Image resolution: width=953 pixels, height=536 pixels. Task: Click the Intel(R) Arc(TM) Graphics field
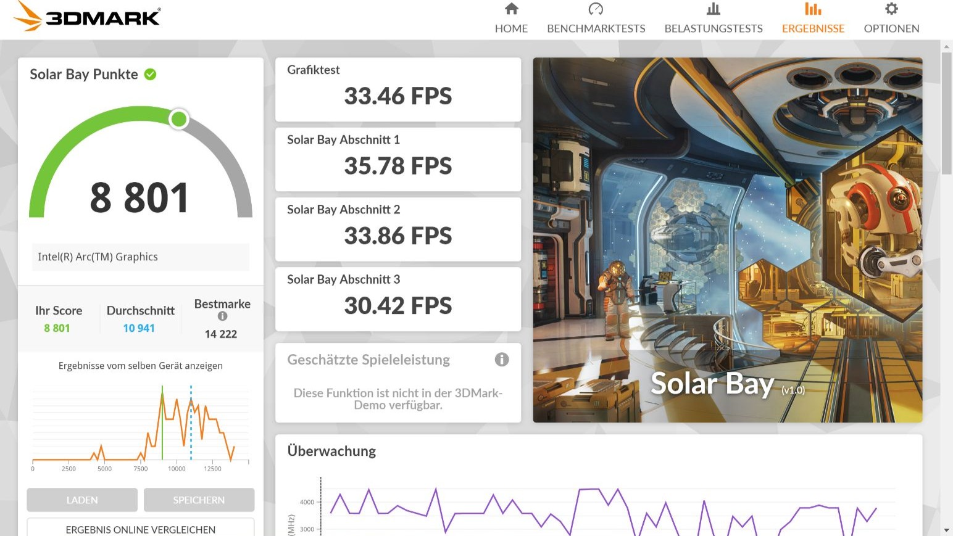coord(141,257)
